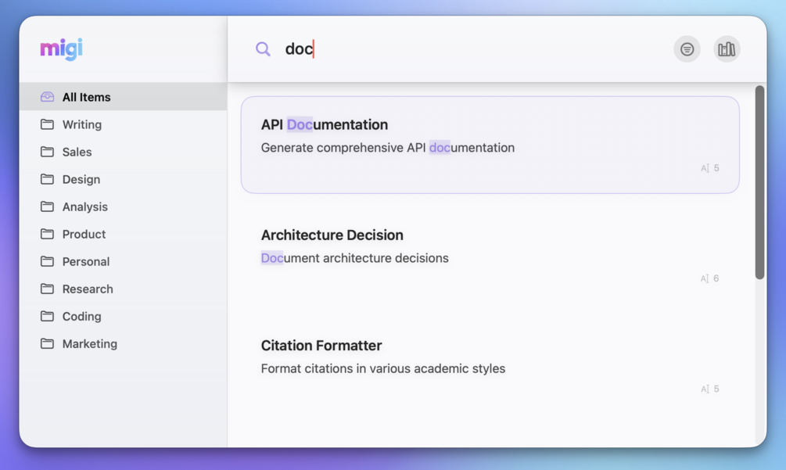Click the variable count on API Documentation
Viewport: 786px width, 470px height.
point(710,168)
